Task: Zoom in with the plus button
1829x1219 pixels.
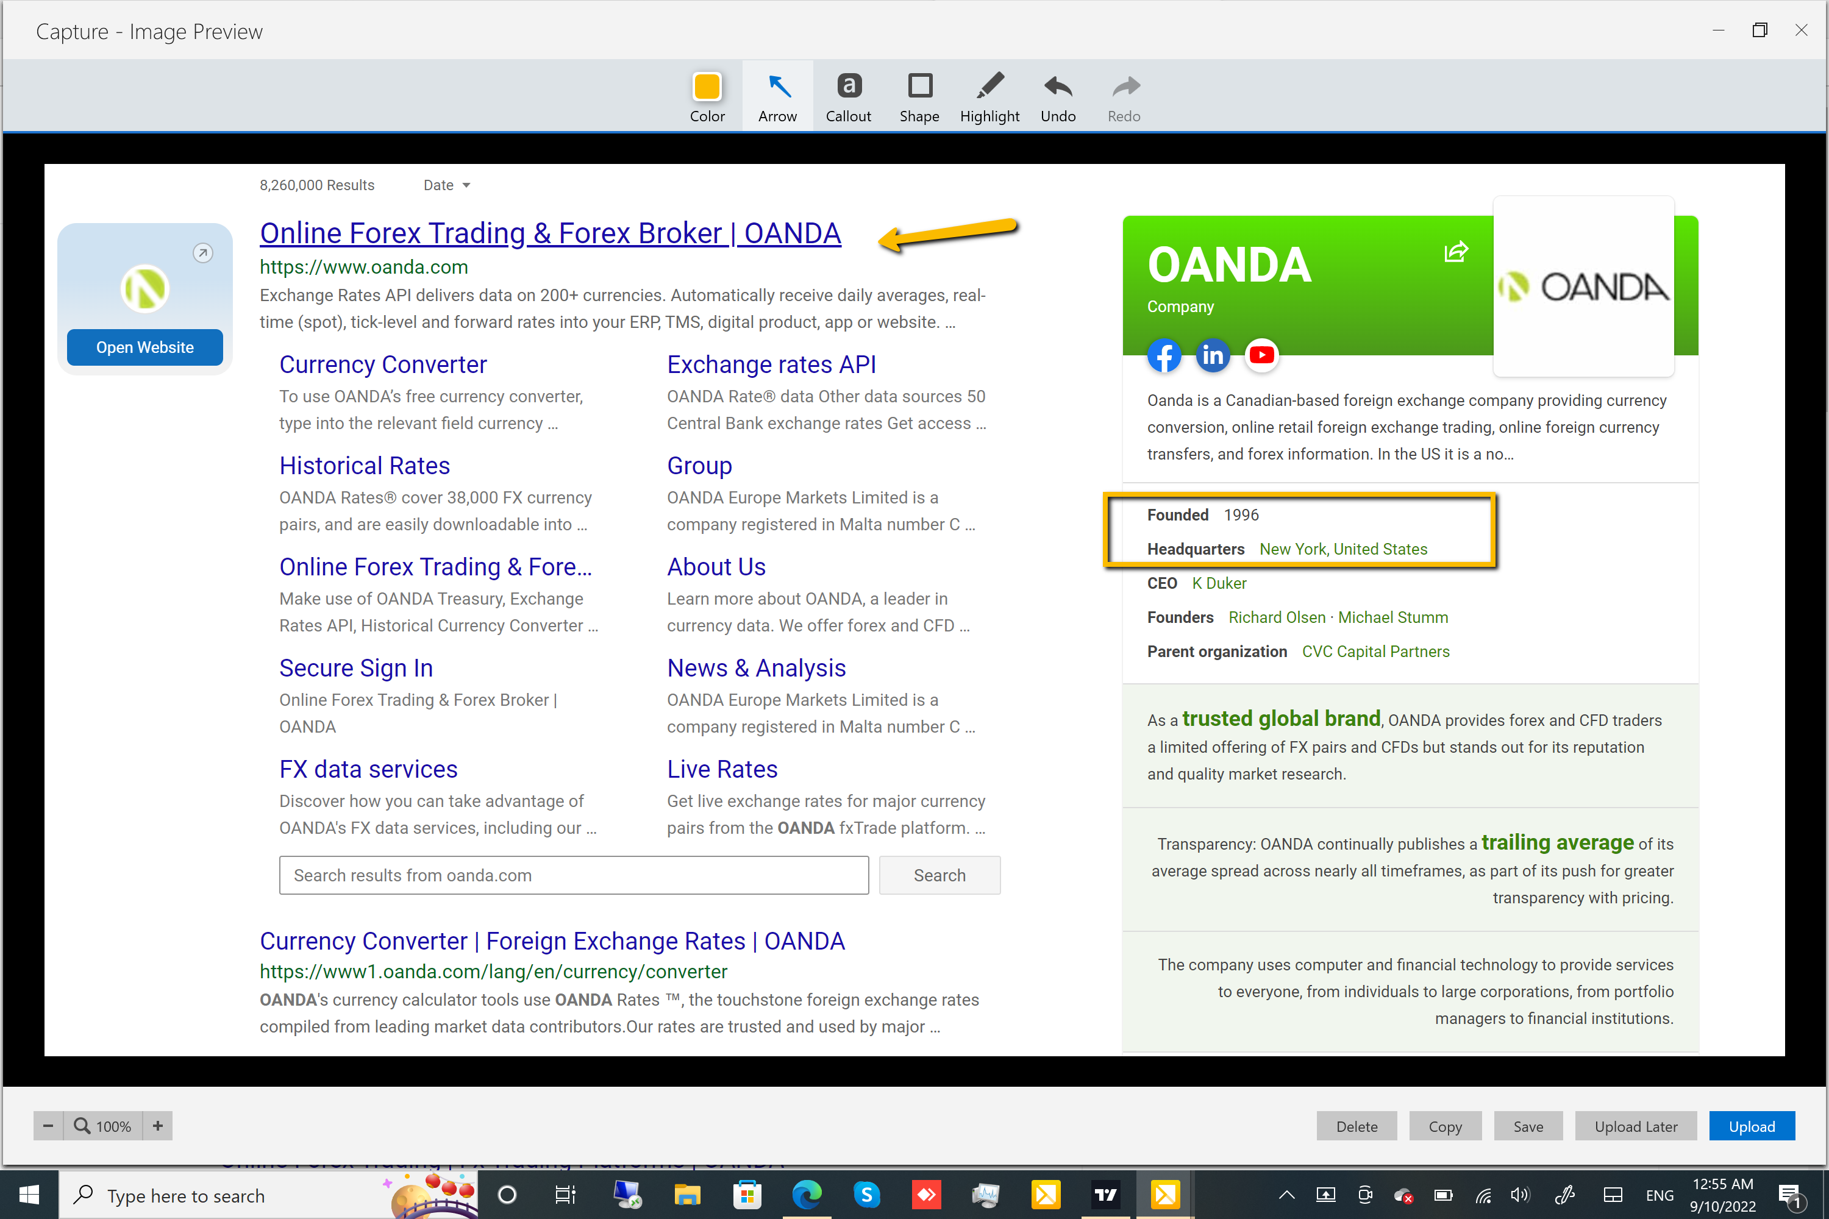Action: [x=158, y=1126]
